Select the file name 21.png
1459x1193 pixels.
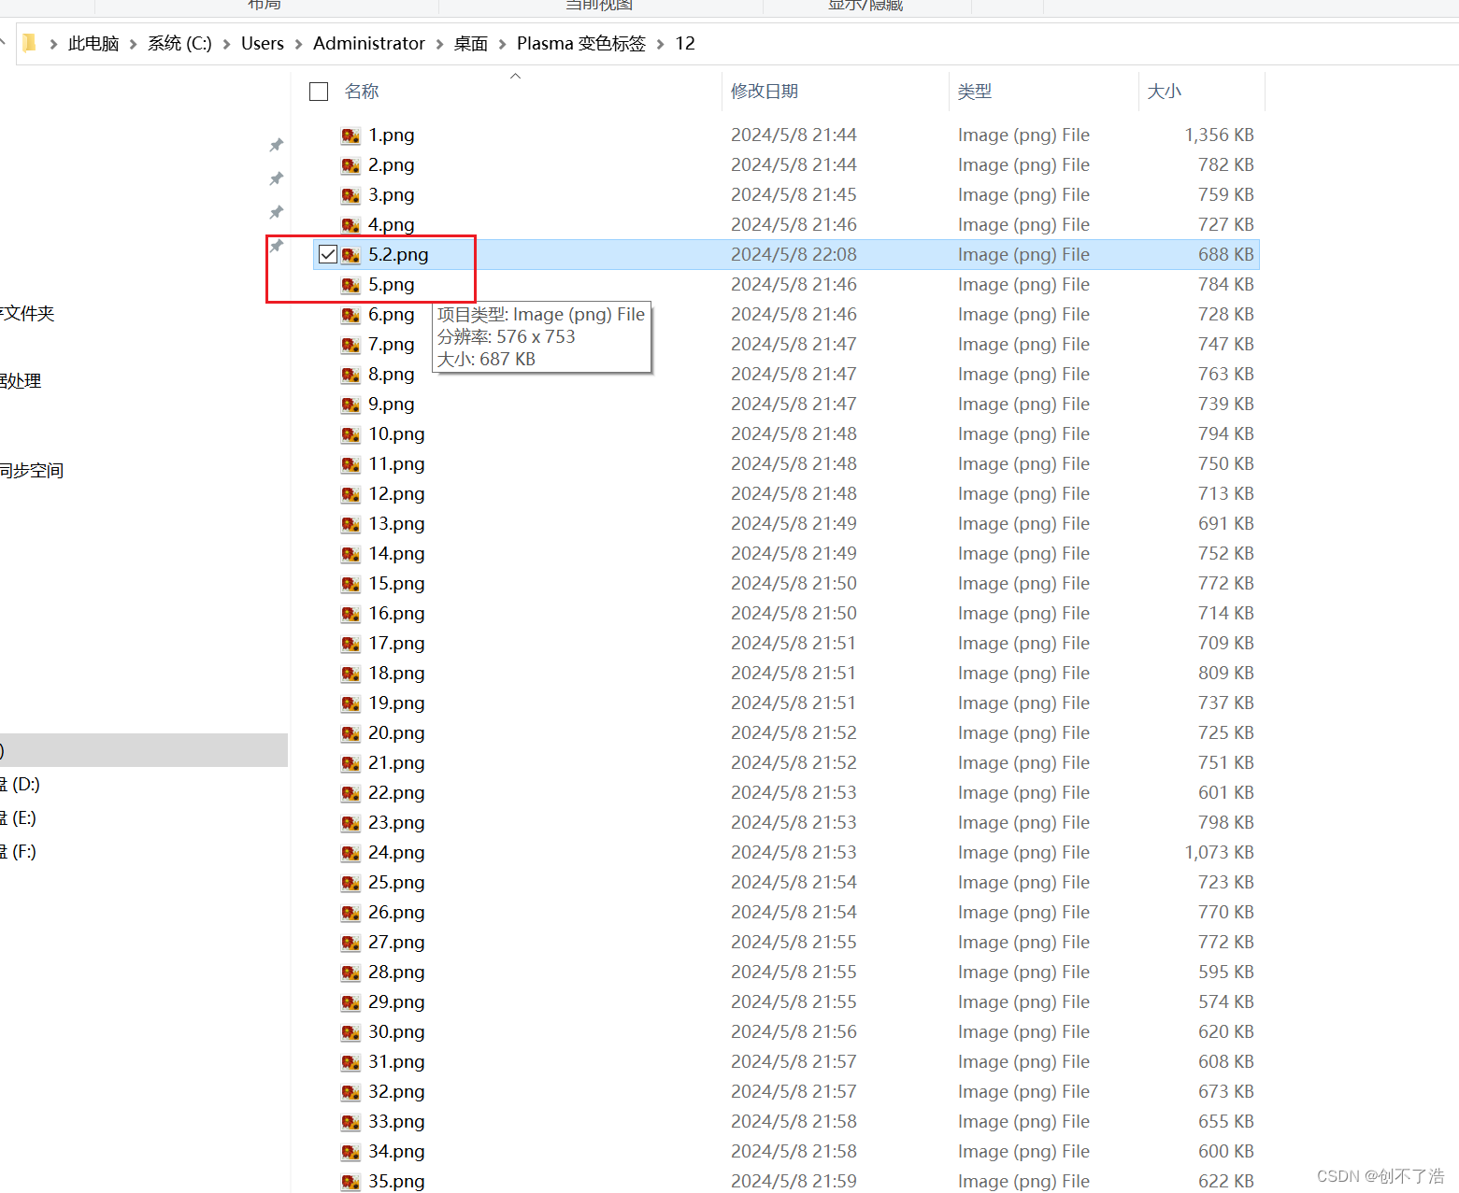(x=396, y=763)
